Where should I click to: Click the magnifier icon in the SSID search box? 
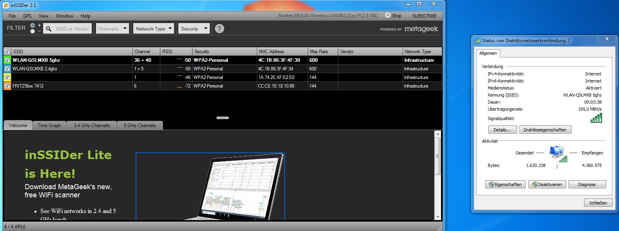[x=49, y=29]
